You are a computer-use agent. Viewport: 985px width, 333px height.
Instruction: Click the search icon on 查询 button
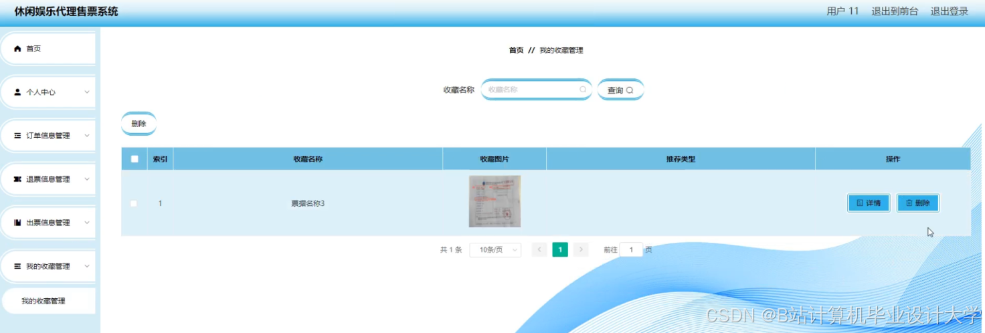click(630, 90)
